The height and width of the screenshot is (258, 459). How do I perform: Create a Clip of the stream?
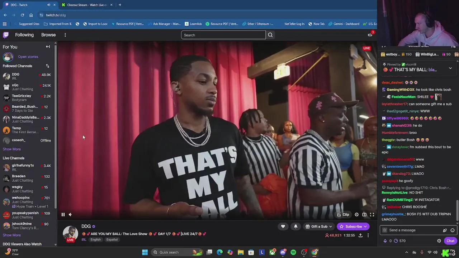click(x=343, y=215)
